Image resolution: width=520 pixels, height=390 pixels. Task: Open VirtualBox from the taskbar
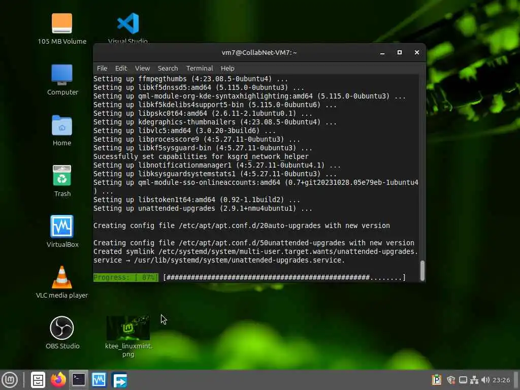point(99,380)
